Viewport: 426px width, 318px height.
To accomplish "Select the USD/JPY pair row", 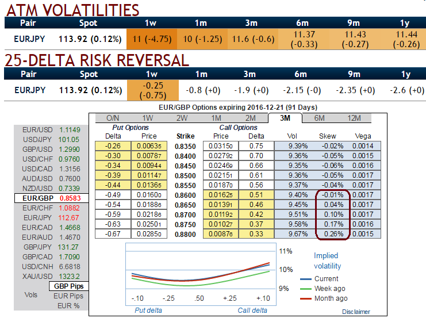I will (x=51, y=140).
